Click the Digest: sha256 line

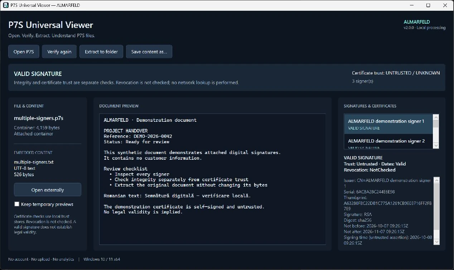[x=358, y=220]
